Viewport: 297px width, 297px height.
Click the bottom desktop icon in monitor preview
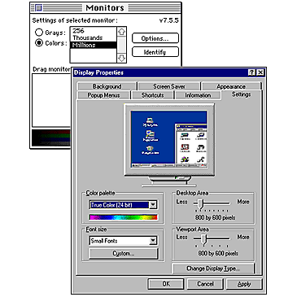coord(151,150)
